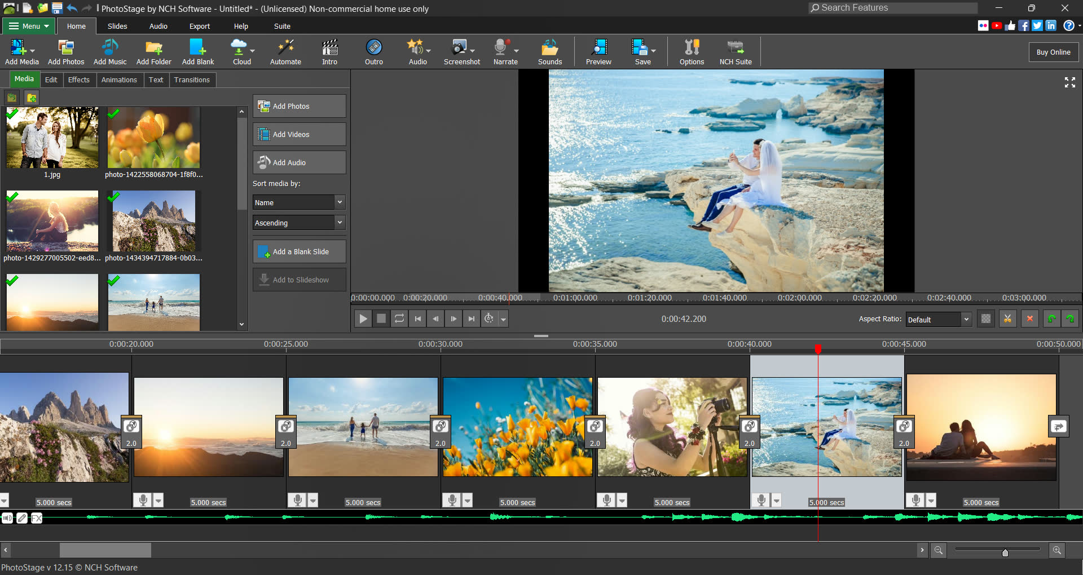Expand the Cloud dropdown arrow
This screenshot has width=1083, height=575.
(x=252, y=51)
